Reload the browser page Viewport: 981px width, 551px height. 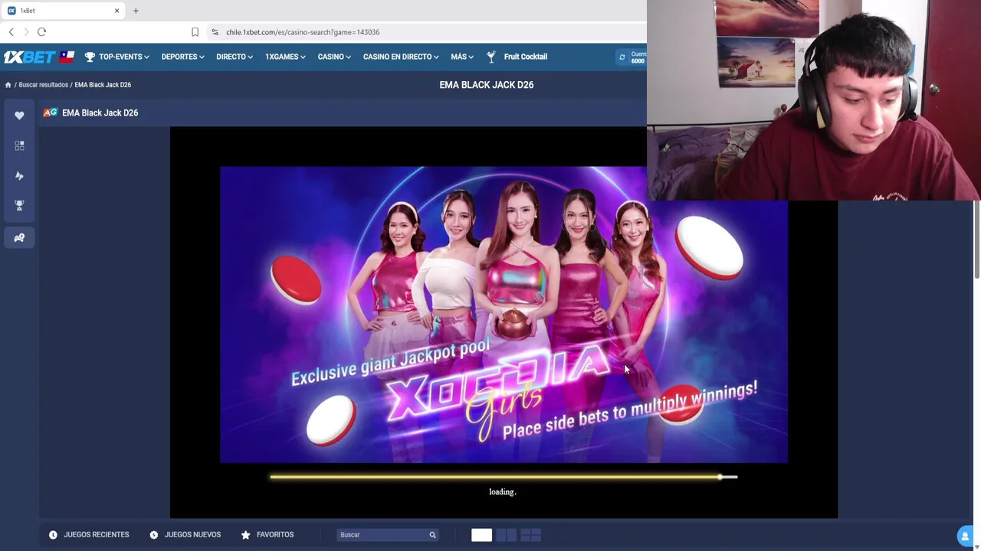coord(42,32)
